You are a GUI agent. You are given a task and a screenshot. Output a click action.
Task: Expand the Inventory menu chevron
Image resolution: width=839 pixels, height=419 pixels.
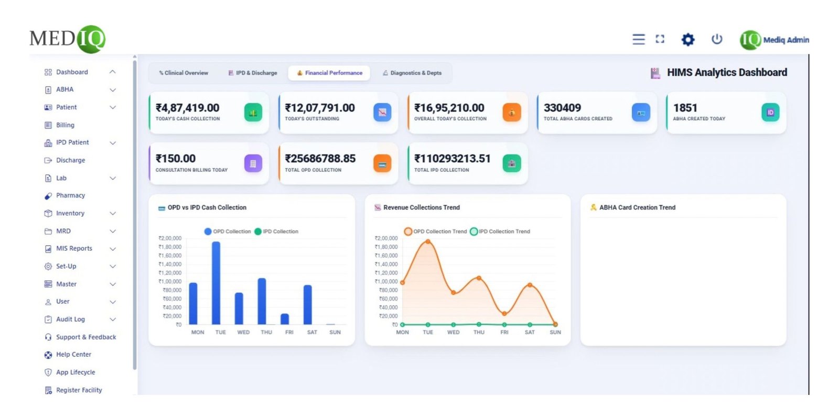click(x=112, y=213)
